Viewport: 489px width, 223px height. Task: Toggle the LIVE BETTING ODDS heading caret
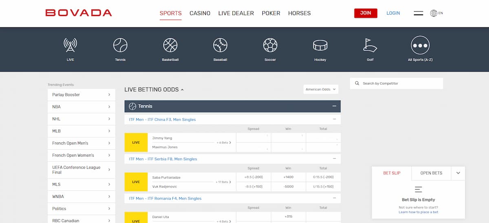[x=182, y=90]
